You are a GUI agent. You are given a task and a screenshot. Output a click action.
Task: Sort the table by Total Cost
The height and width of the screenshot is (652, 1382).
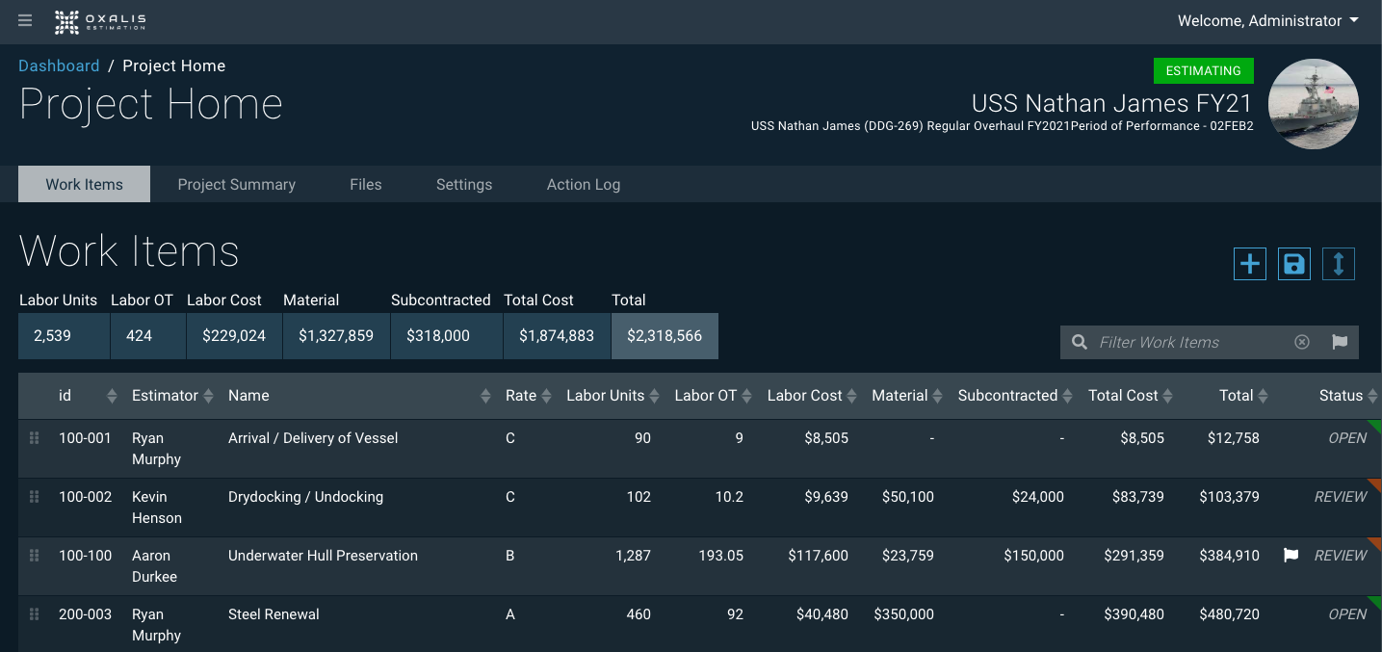[x=1167, y=396]
